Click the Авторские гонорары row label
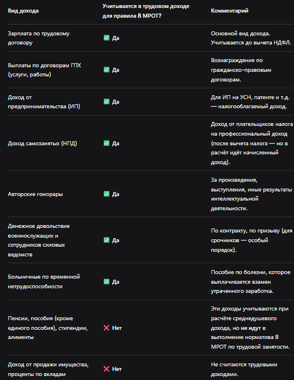Viewport: 294px width, 380px height. [35, 194]
